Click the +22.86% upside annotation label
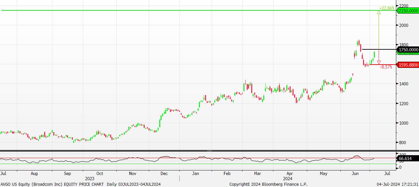This screenshot has width=419, height=187. (x=386, y=8)
